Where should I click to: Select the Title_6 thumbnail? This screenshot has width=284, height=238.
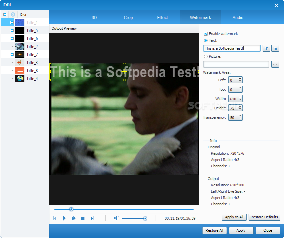[20, 39]
